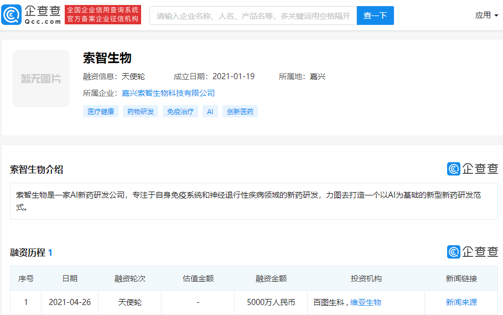Click the 融资金额 column header

(271, 278)
